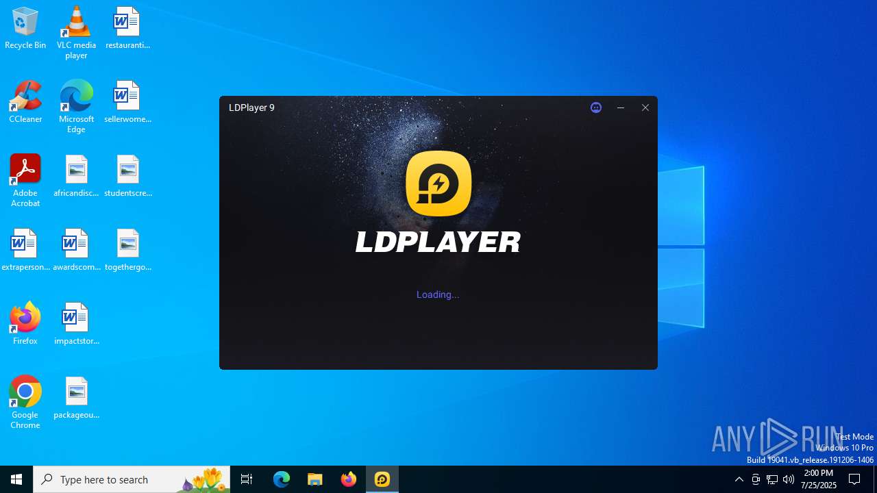Launch Firefox from the taskbar

coord(349,479)
